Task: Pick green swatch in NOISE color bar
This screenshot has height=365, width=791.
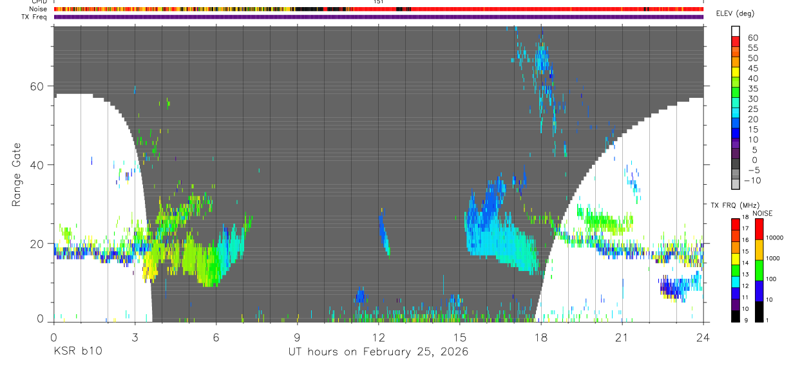Action: click(x=760, y=270)
